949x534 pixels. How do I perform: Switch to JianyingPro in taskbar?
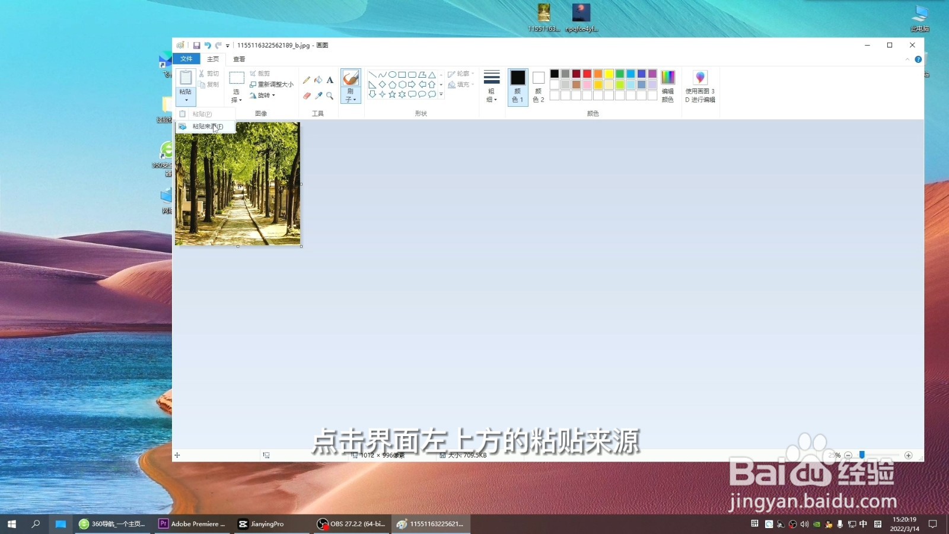[x=272, y=524]
